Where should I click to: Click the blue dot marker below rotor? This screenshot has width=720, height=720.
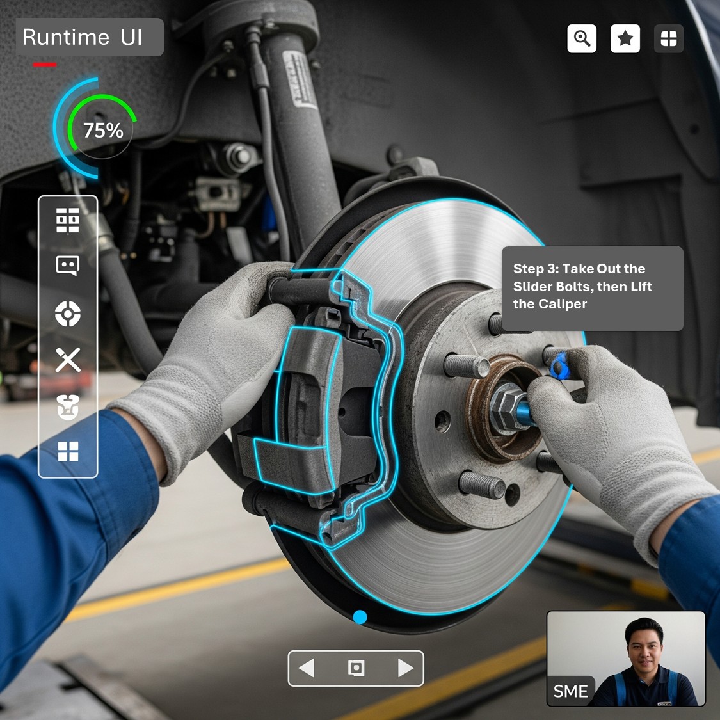pyautogui.click(x=360, y=617)
